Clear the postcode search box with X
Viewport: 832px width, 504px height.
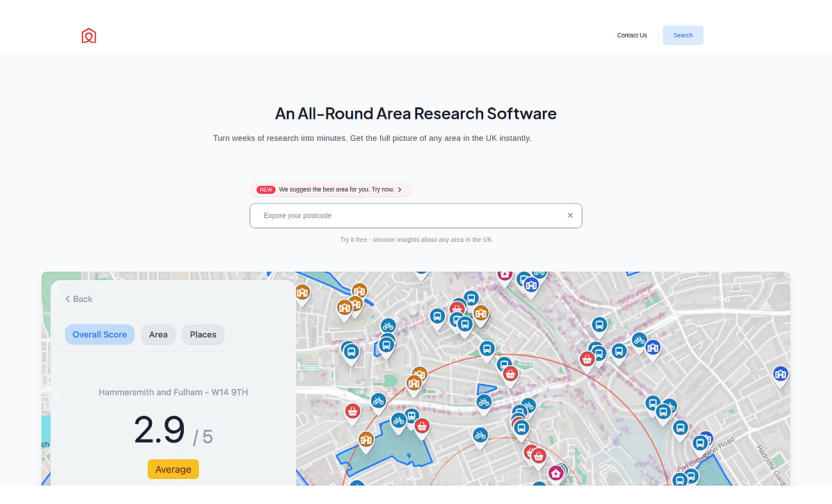point(570,216)
